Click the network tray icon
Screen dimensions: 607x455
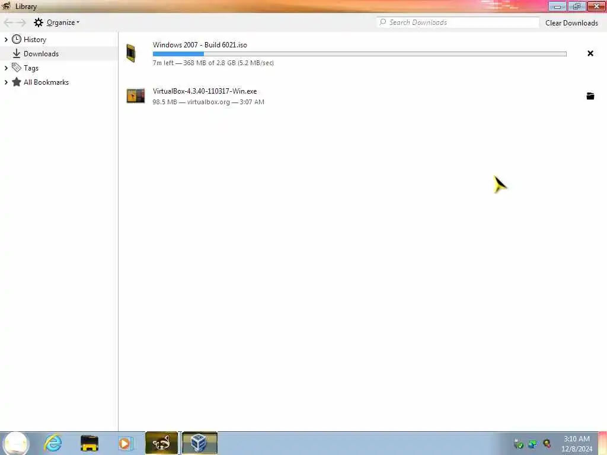click(533, 444)
